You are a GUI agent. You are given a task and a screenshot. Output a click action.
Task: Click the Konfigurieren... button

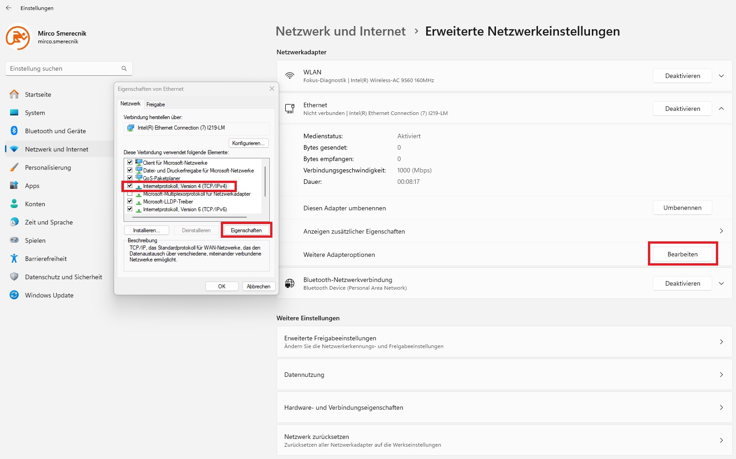[x=248, y=143]
